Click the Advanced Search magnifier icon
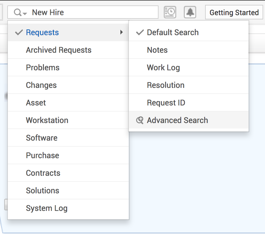265x240 pixels. 139,120
